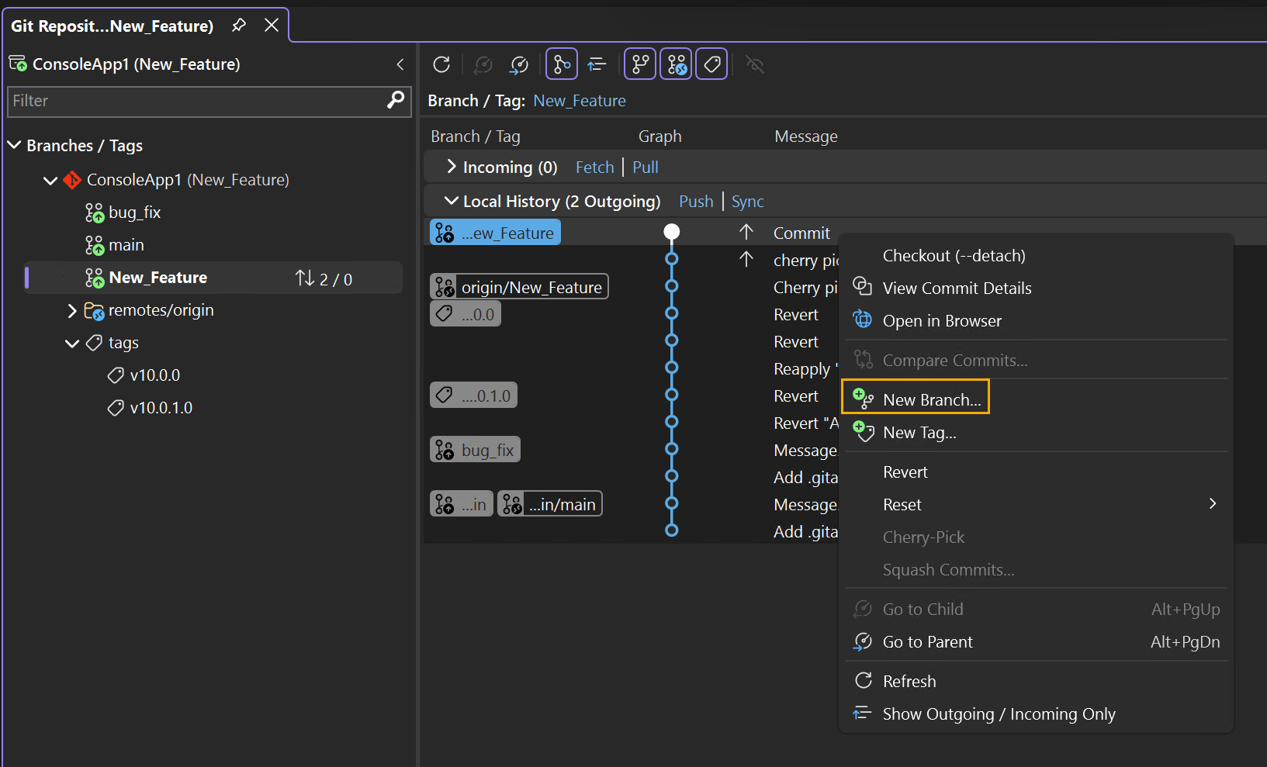1267x767 pixels.
Task: Toggle the Show Merge Commits toolbar icon
Action: [676, 64]
